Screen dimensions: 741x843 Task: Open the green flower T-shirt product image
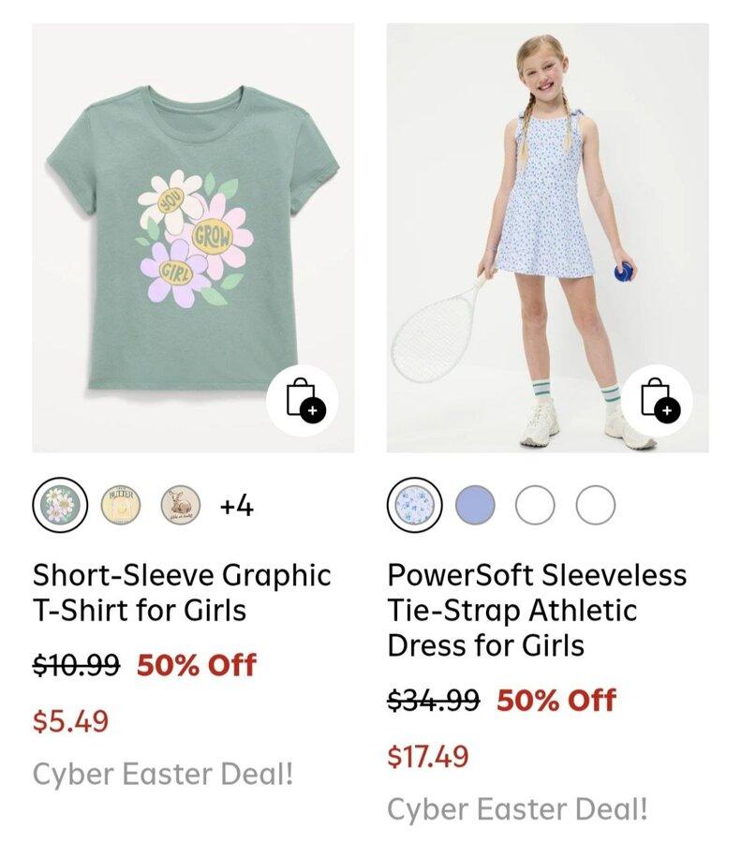(187, 234)
